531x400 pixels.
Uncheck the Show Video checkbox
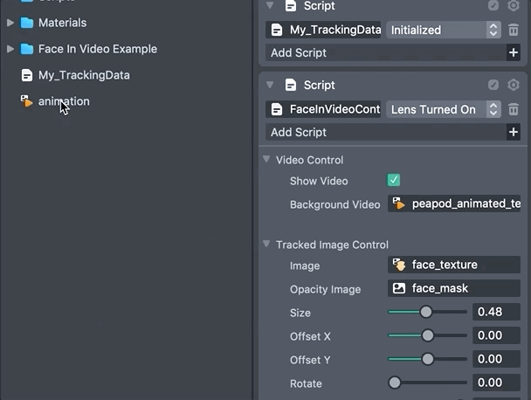pos(394,181)
